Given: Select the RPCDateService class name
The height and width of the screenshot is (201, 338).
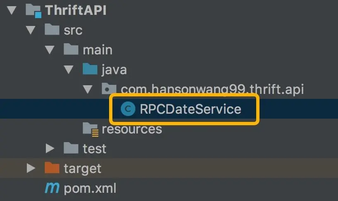Looking at the screenshot, I should pyautogui.click(x=190, y=109).
